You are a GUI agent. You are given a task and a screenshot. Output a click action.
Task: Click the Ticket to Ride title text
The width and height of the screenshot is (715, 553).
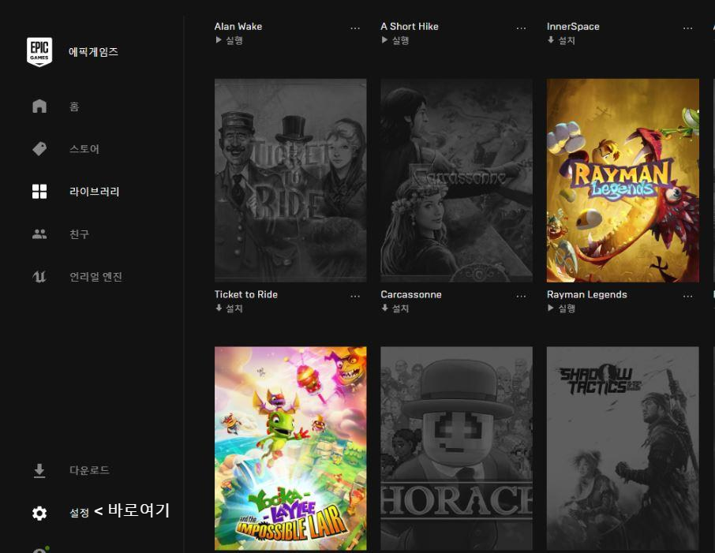click(246, 294)
